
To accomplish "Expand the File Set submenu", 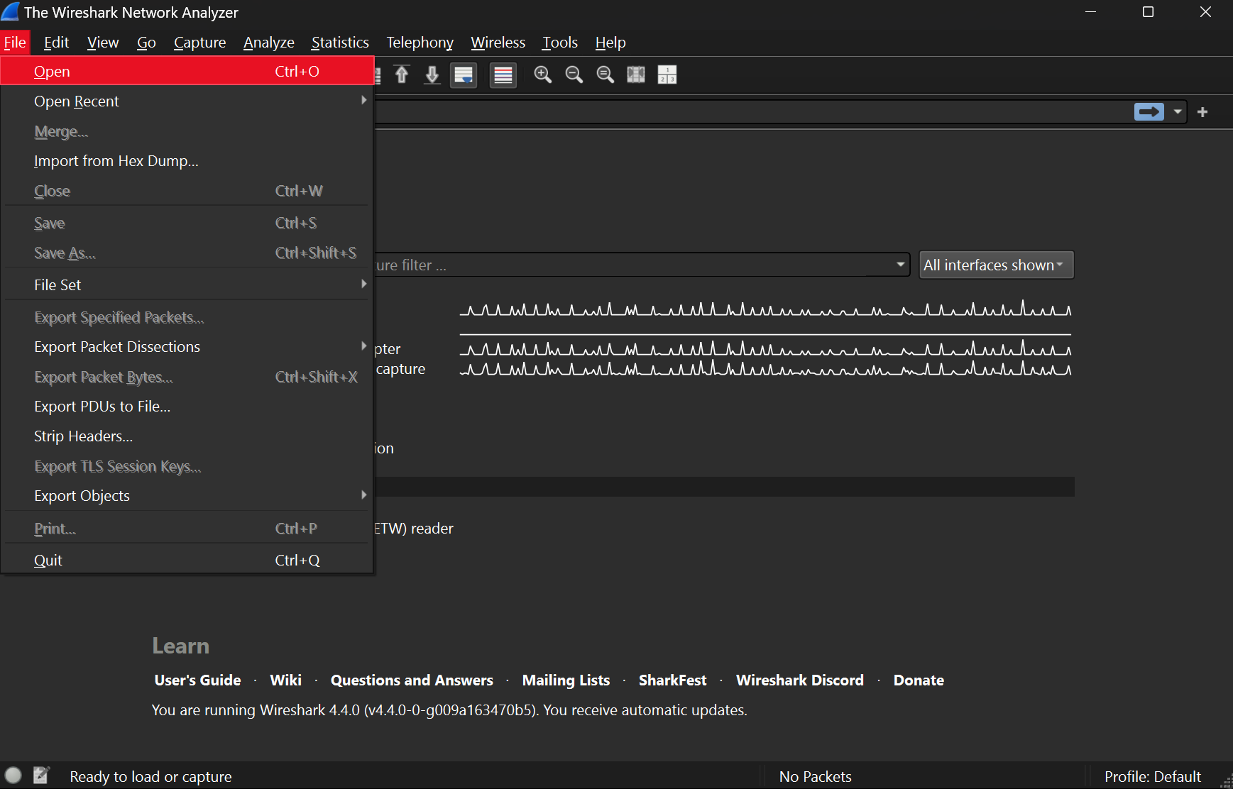I will coord(187,285).
